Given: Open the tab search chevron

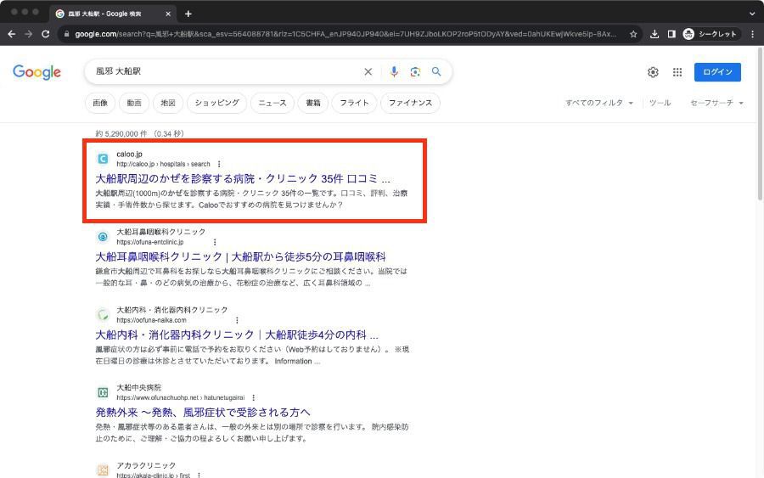Looking at the screenshot, I should pos(752,14).
